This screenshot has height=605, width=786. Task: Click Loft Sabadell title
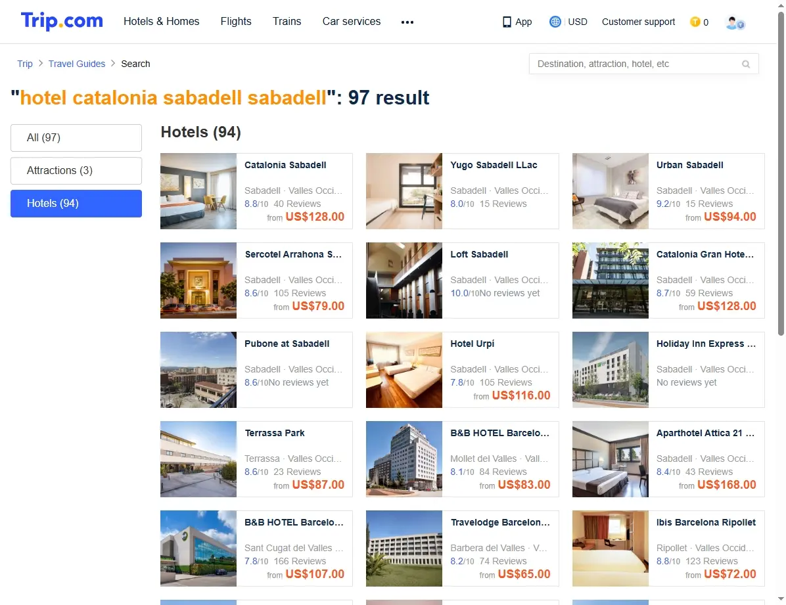point(478,254)
